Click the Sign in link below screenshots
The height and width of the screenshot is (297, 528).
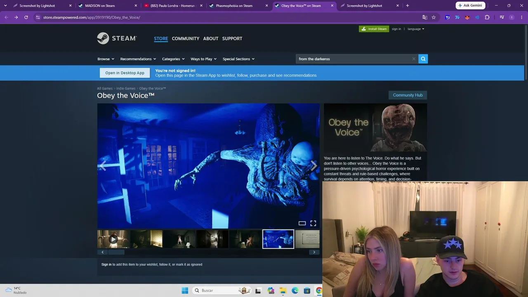[x=106, y=264]
